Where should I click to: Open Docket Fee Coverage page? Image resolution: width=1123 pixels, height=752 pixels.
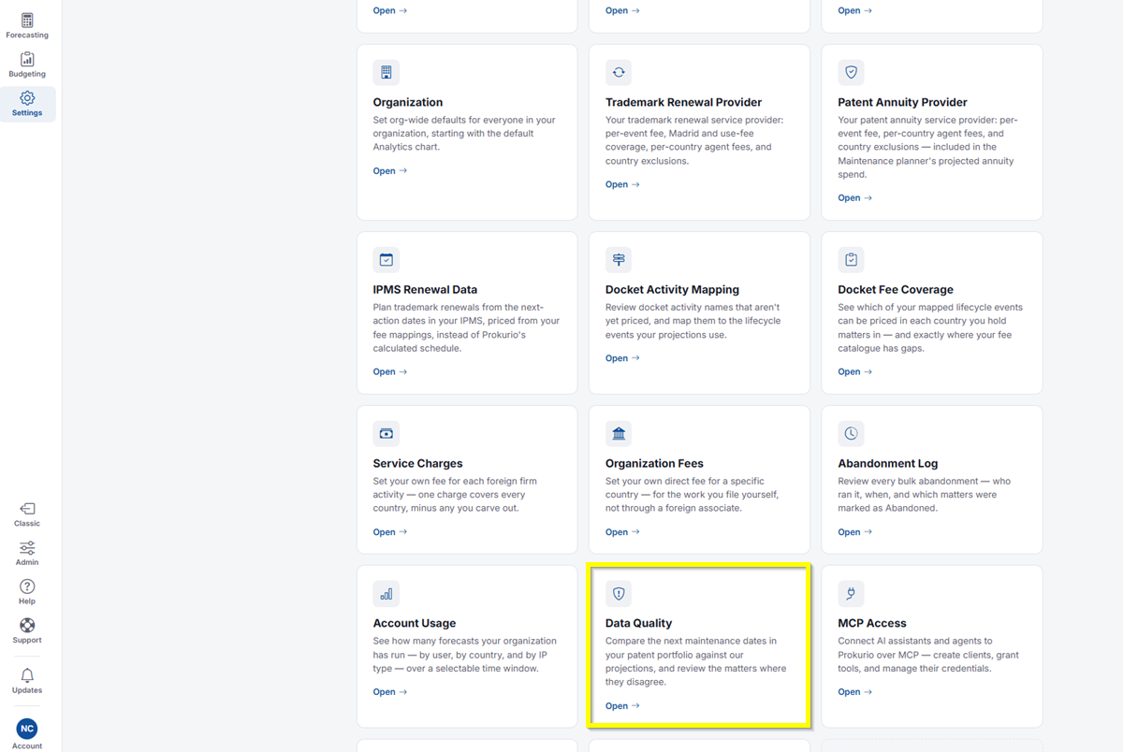tap(855, 372)
